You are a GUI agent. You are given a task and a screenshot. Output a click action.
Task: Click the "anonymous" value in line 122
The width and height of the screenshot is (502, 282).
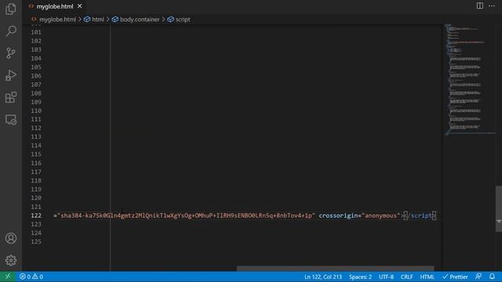[x=380, y=215]
